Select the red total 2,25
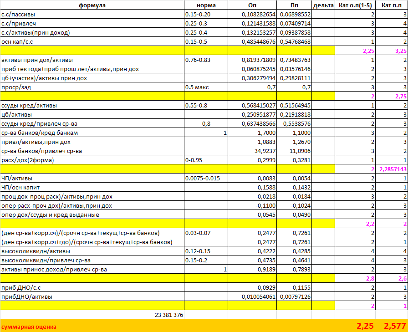This screenshot has height=332, width=408. point(365,326)
